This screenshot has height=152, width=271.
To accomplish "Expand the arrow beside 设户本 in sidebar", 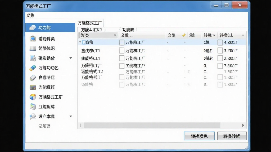I will [x=71, y=116].
